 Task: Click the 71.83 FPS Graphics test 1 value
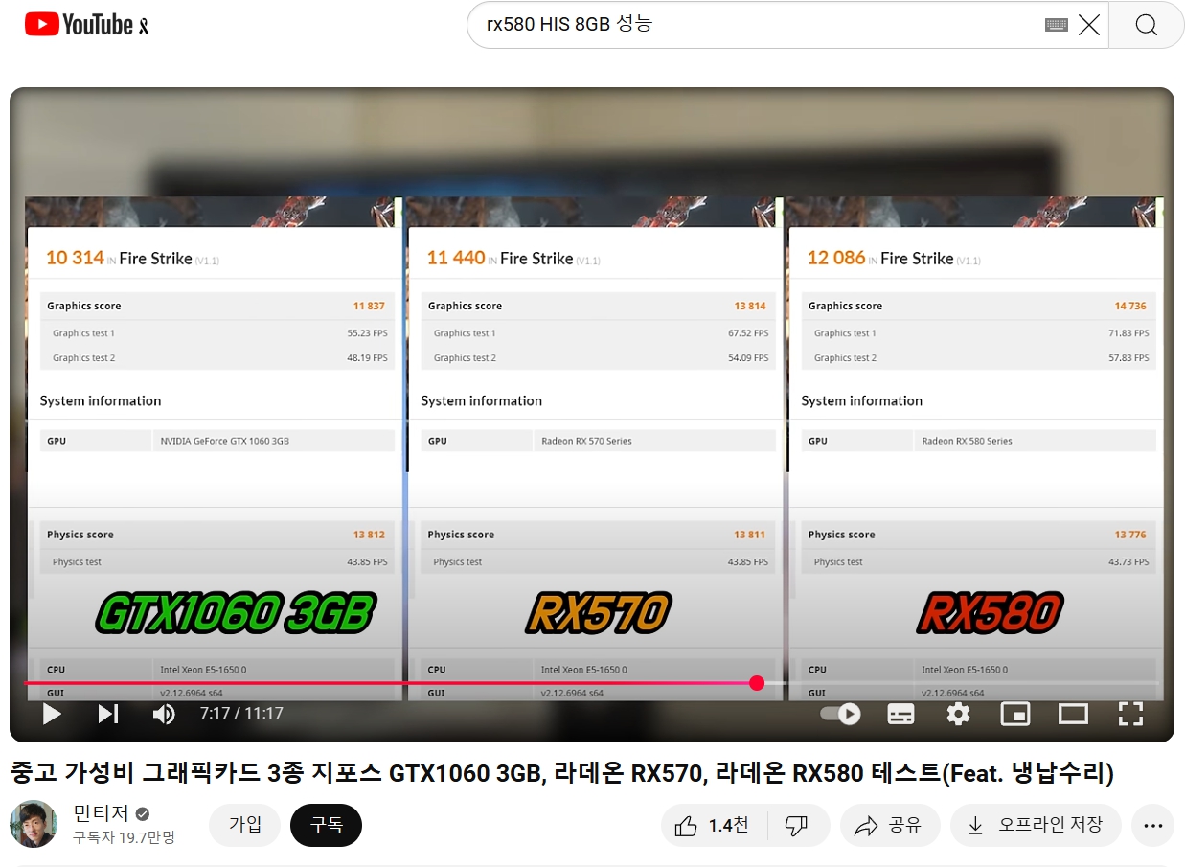1128,333
